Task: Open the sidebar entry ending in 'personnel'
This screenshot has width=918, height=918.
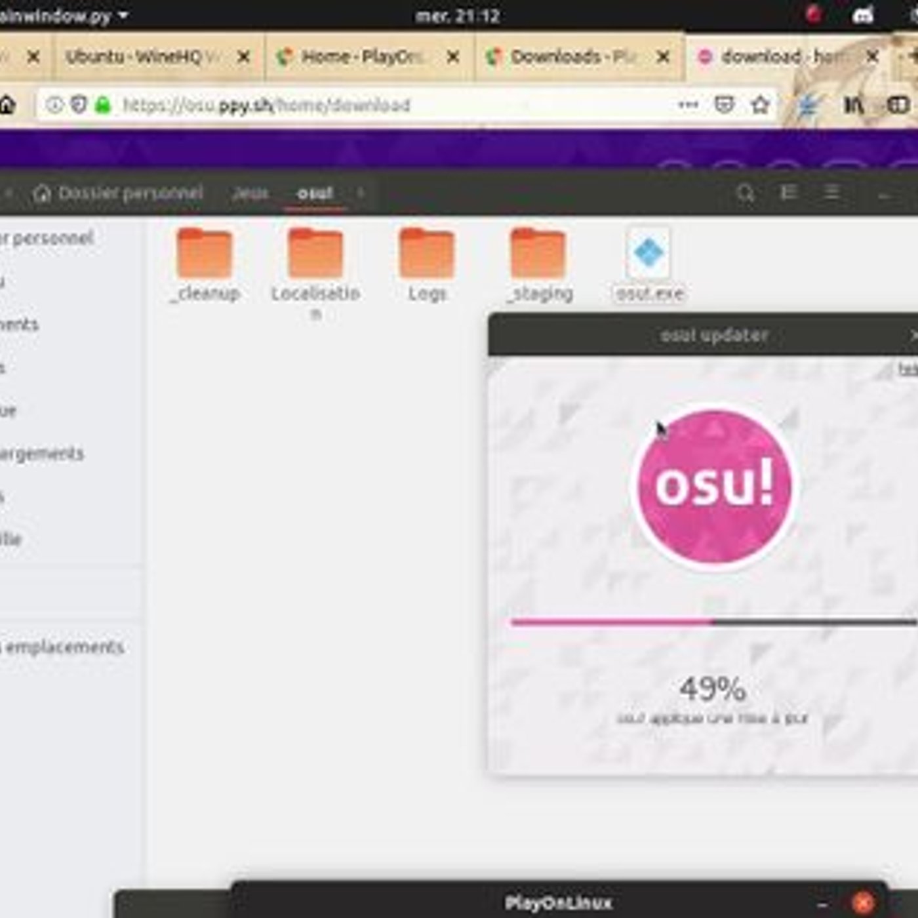Action: (47, 238)
